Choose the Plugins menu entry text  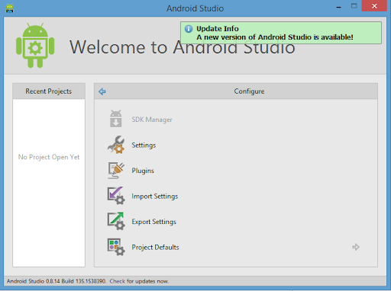(x=143, y=171)
